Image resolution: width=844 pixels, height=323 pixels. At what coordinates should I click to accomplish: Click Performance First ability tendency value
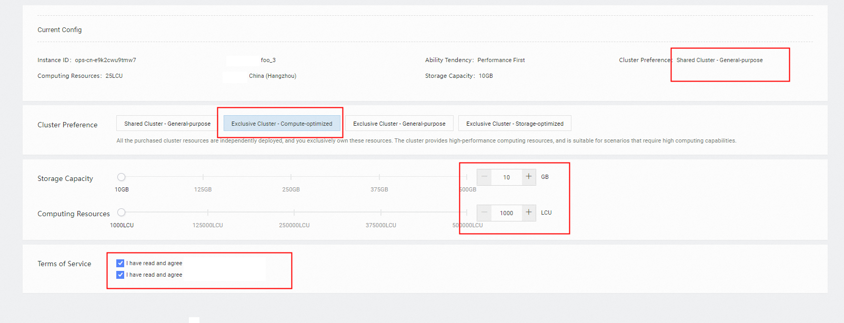(501, 60)
